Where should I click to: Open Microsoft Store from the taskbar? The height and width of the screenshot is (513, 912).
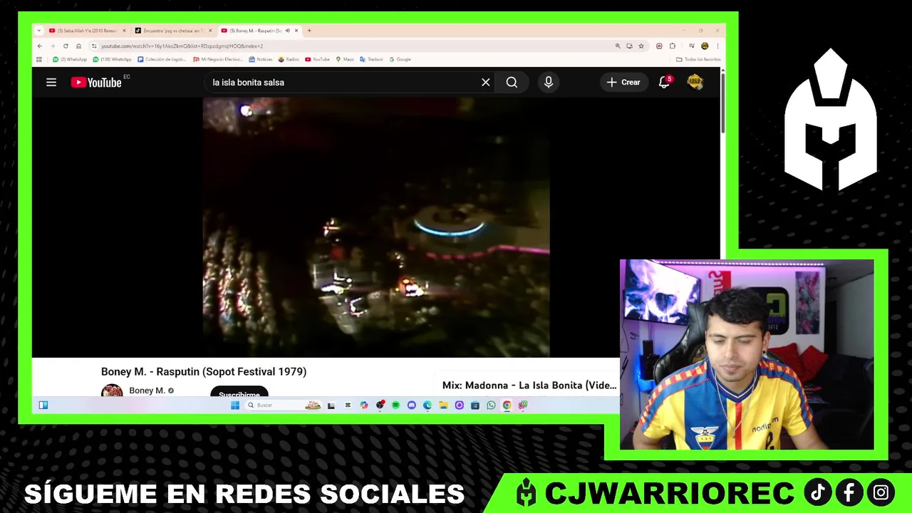(x=475, y=405)
